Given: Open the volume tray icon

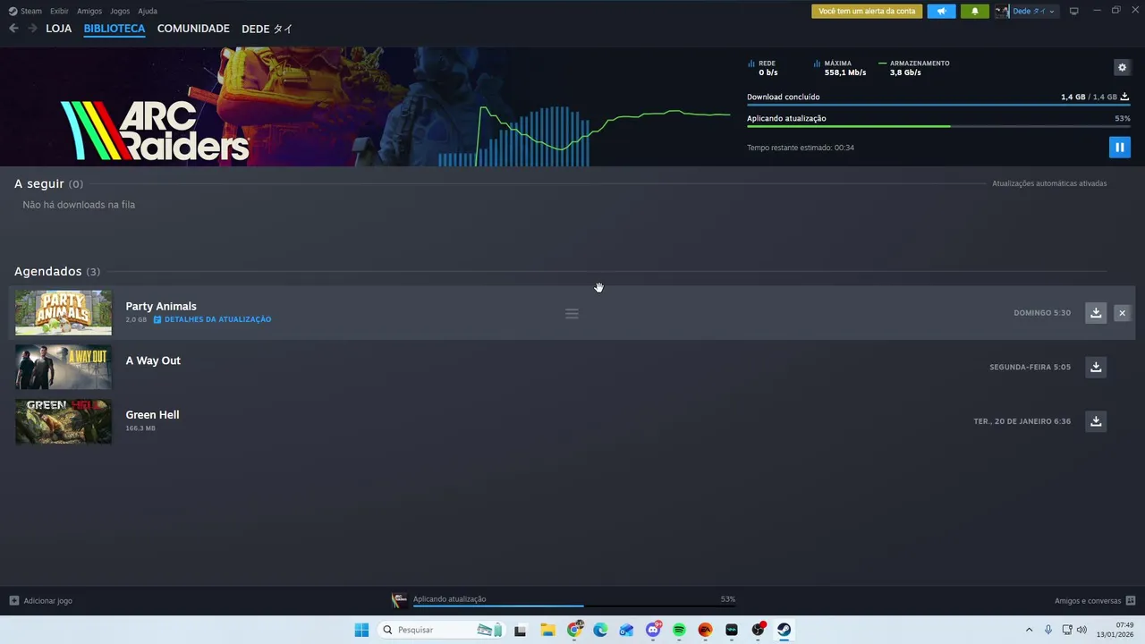Looking at the screenshot, I should 1081,630.
